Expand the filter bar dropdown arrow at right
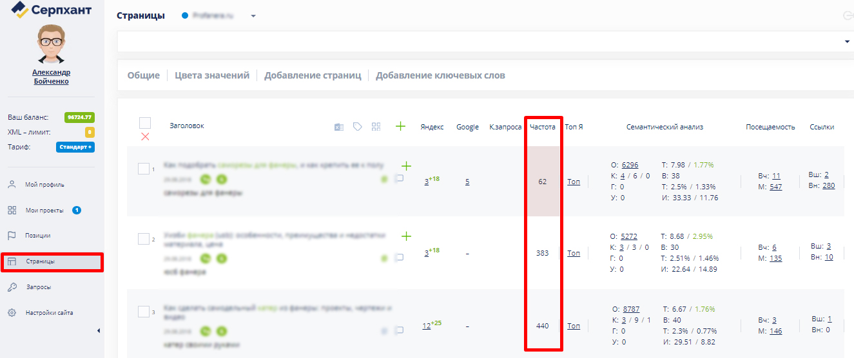854x358 pixels. [847, 42]
